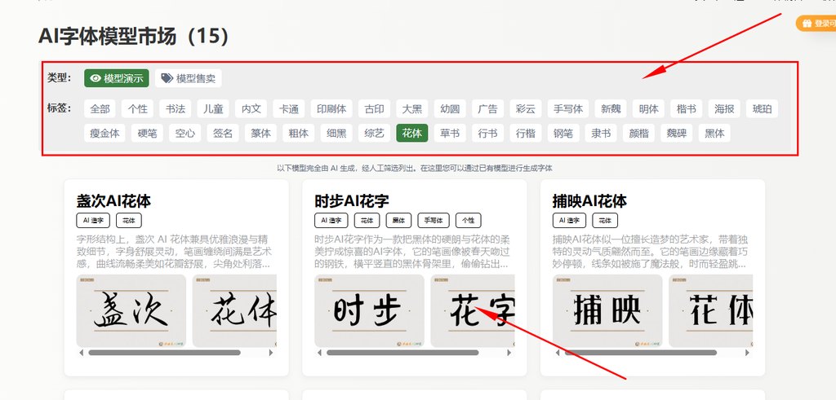836x400 pixels.
Task: Click the 黑体 badge on 时步AI花字 card
Action: click(398, 220)
